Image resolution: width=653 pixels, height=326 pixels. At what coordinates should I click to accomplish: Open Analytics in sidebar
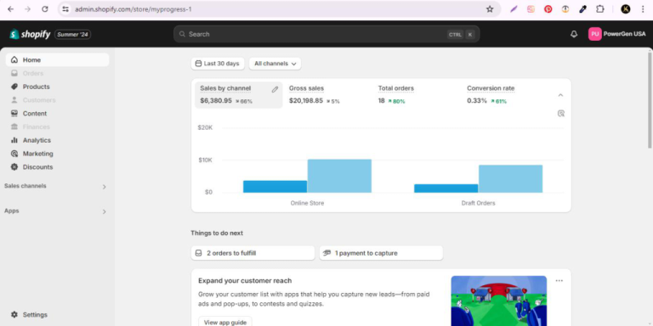click(x=58, y=140)
